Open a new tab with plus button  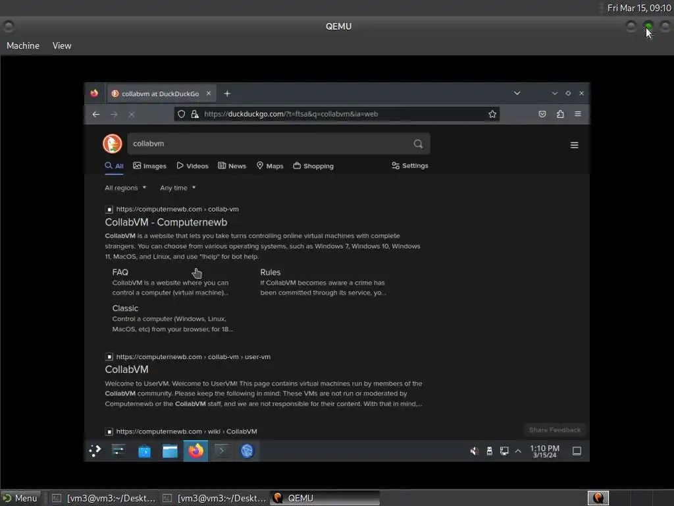click(227, 94)
